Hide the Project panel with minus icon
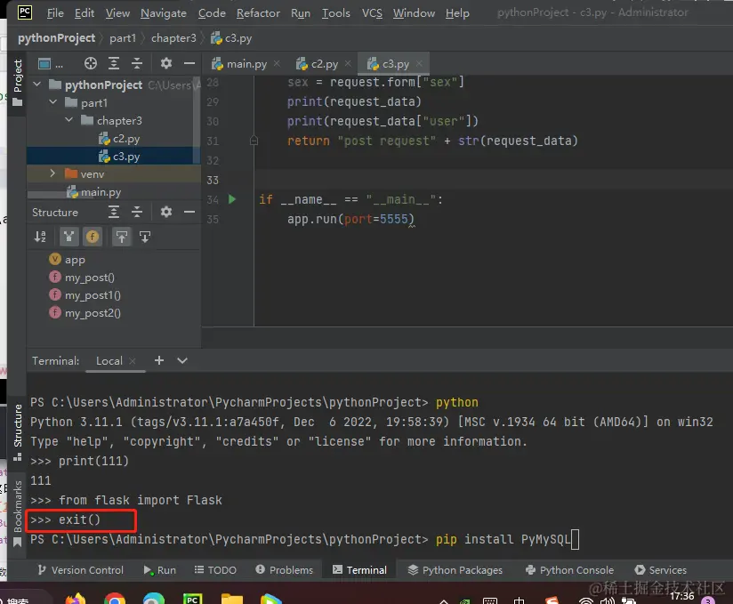This screenshot has width=733, height=604. [189, 63]
